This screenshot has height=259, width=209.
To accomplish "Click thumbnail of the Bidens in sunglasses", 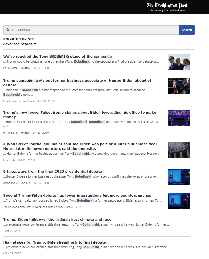I will [x=179, y=62].
